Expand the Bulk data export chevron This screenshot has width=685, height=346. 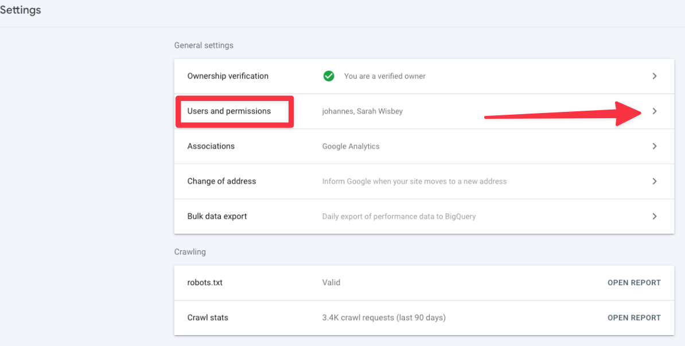(x=655, y=216)
